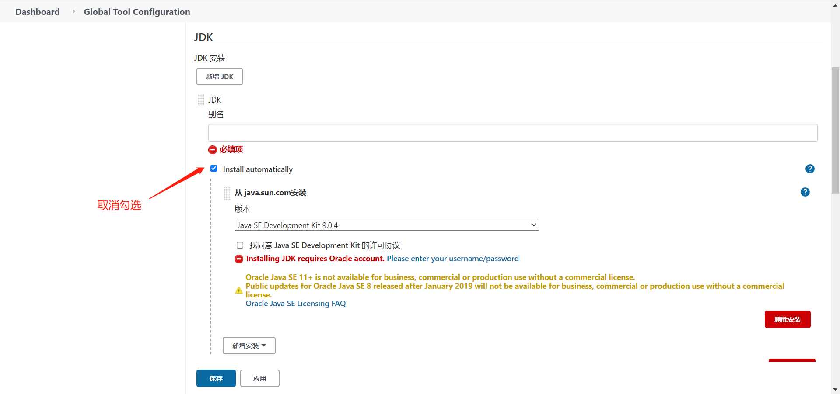Open Global Tool Configuration breadcrumb

(x=137, y=12)
